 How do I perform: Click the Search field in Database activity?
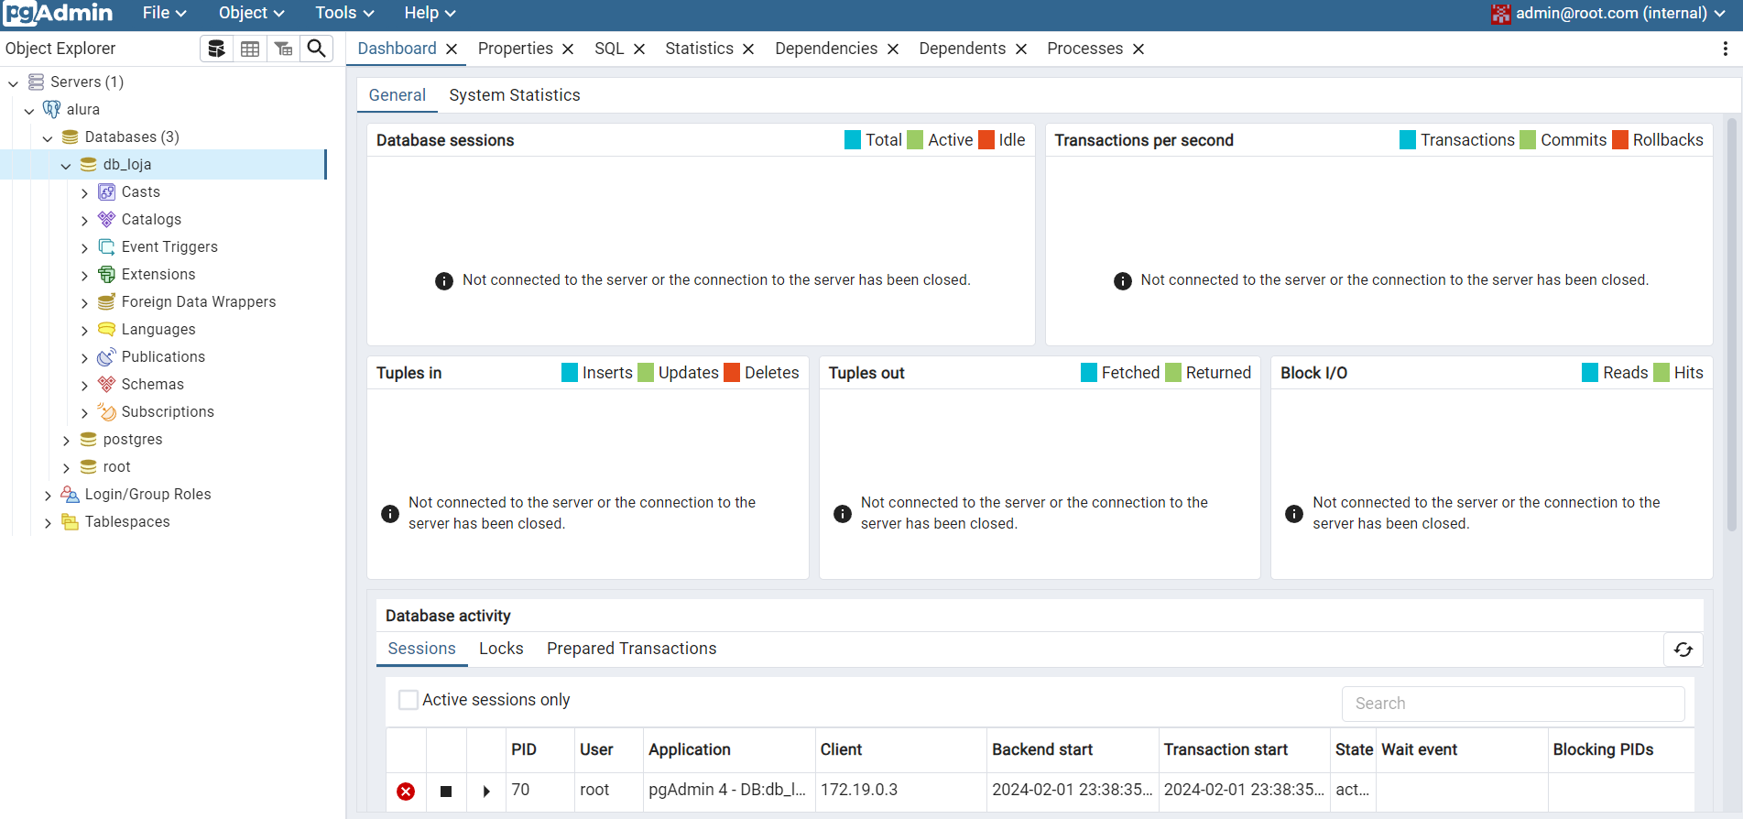pos(1513,704)
